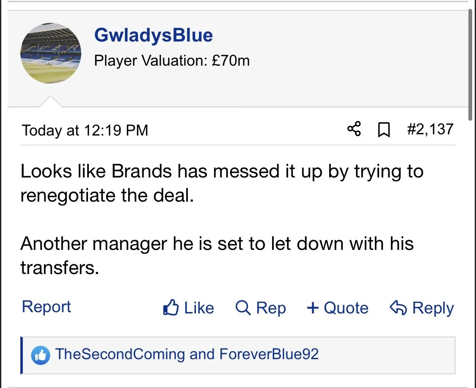The height and width of the screenshot is (388, 476).
Task: Click the share icon on the post
Action: pyautogui.click(x=354, y=129)
